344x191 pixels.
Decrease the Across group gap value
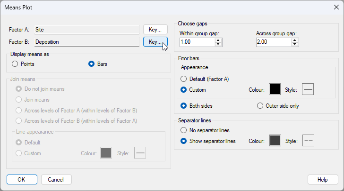(x=295, y=44)
